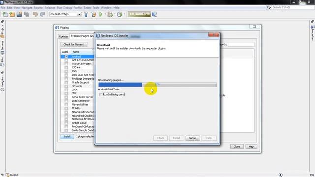Cancel the plugin download in installer
315x177 pixels.
click(x=192, y=138)
